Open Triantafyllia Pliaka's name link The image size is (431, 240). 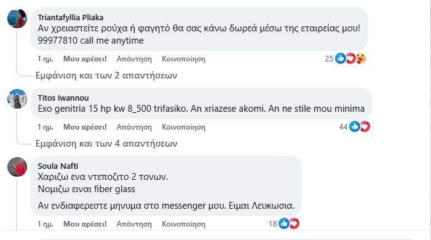71,18
